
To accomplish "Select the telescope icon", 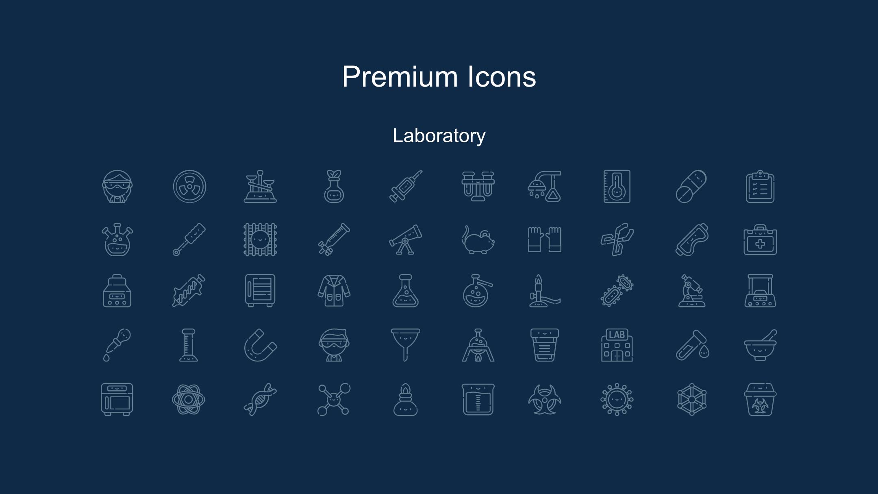I will tap(406, 239).
